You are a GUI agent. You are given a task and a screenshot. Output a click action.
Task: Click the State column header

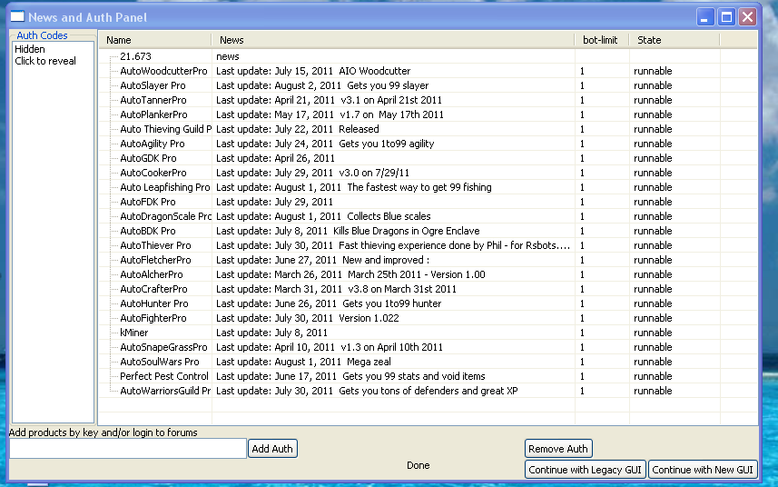pyautogui.click(x=675, y=40)
